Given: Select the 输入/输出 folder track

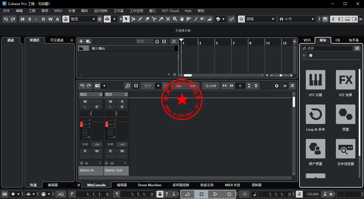Looking at the screenshot, I should (x=128, y=48).
